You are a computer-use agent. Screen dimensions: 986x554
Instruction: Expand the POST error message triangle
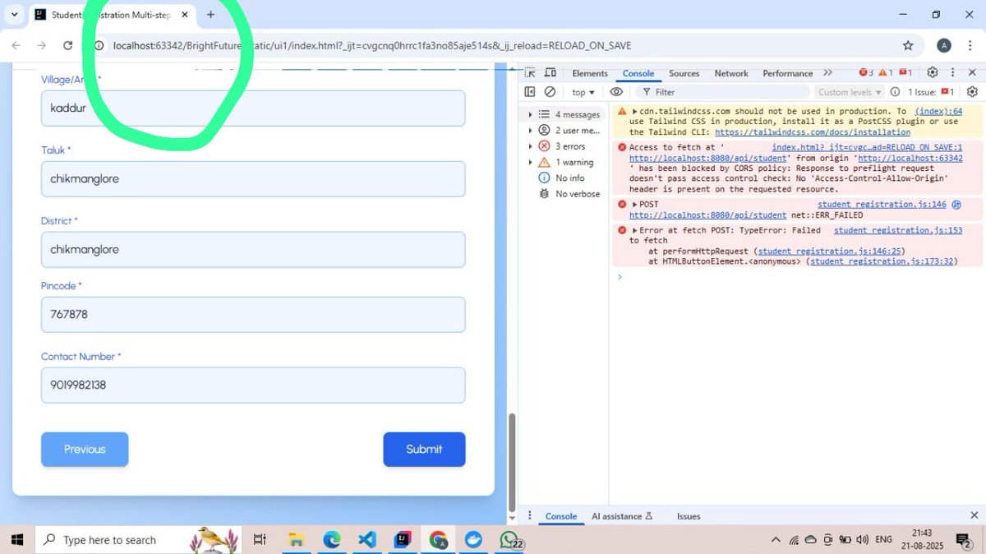pos(634,204)
